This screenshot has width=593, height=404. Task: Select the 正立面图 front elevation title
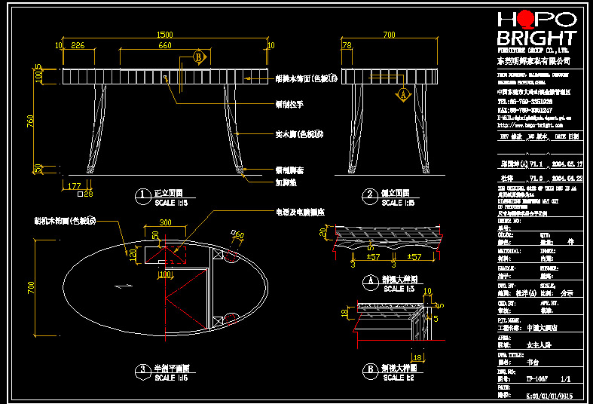[x=168, y=193]
